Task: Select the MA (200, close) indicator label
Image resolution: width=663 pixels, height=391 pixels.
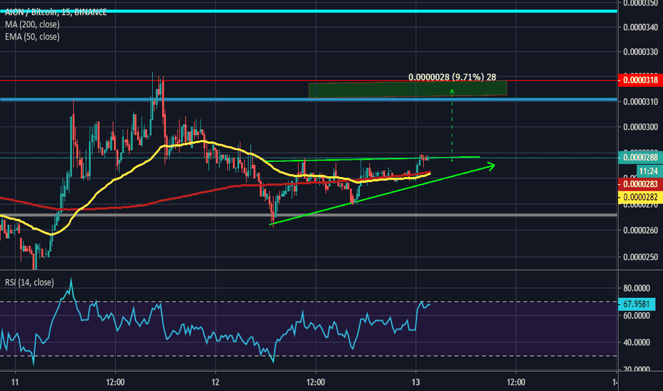Action: coord(32,24)
